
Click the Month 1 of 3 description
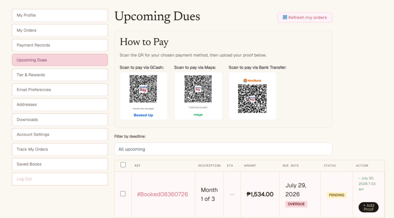tap(209, 195)
